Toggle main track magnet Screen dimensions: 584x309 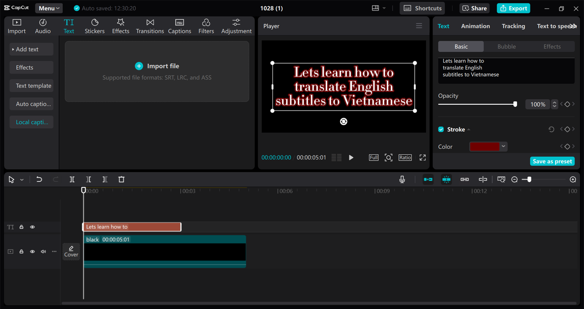click(x=428, y=179)
